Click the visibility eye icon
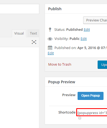This screenshot has width=107, height=128. (50, 39)
